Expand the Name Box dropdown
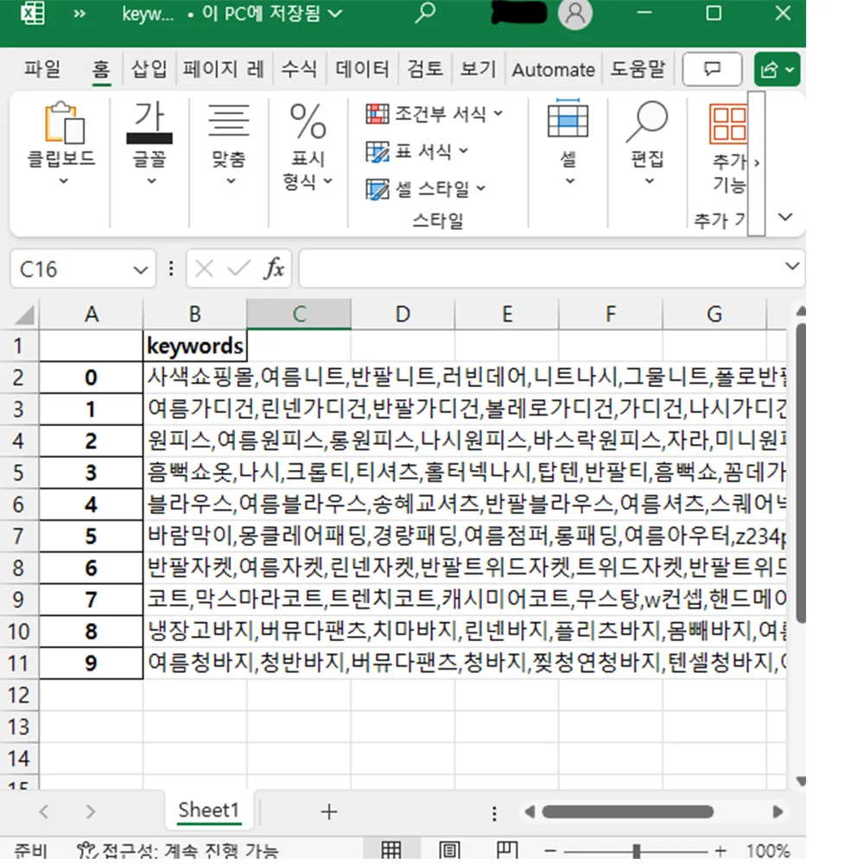Screen dimensions: 864x864 pyautogui.click(x=141, y=270)
